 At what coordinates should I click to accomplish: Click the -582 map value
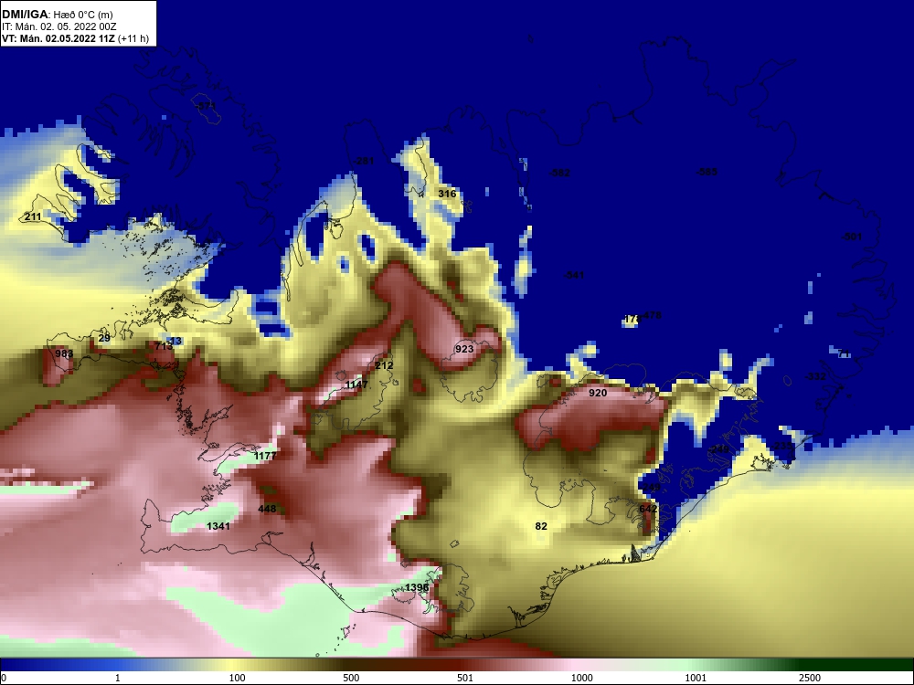pos(560,173)
